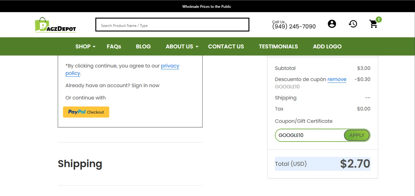Apply the coupon with APPLY button
The image size is (415, 196).
(x=357, y=135)
